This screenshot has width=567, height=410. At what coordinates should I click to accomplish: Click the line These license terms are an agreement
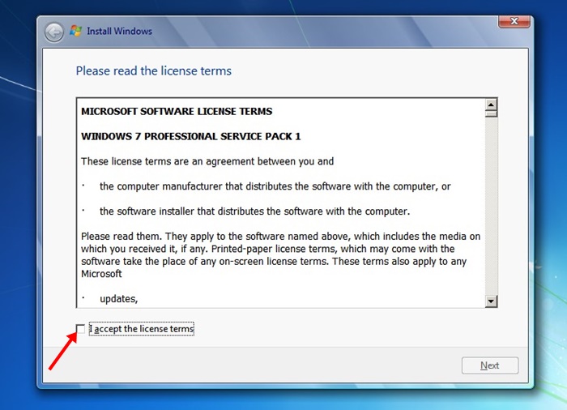coord(207,161)
